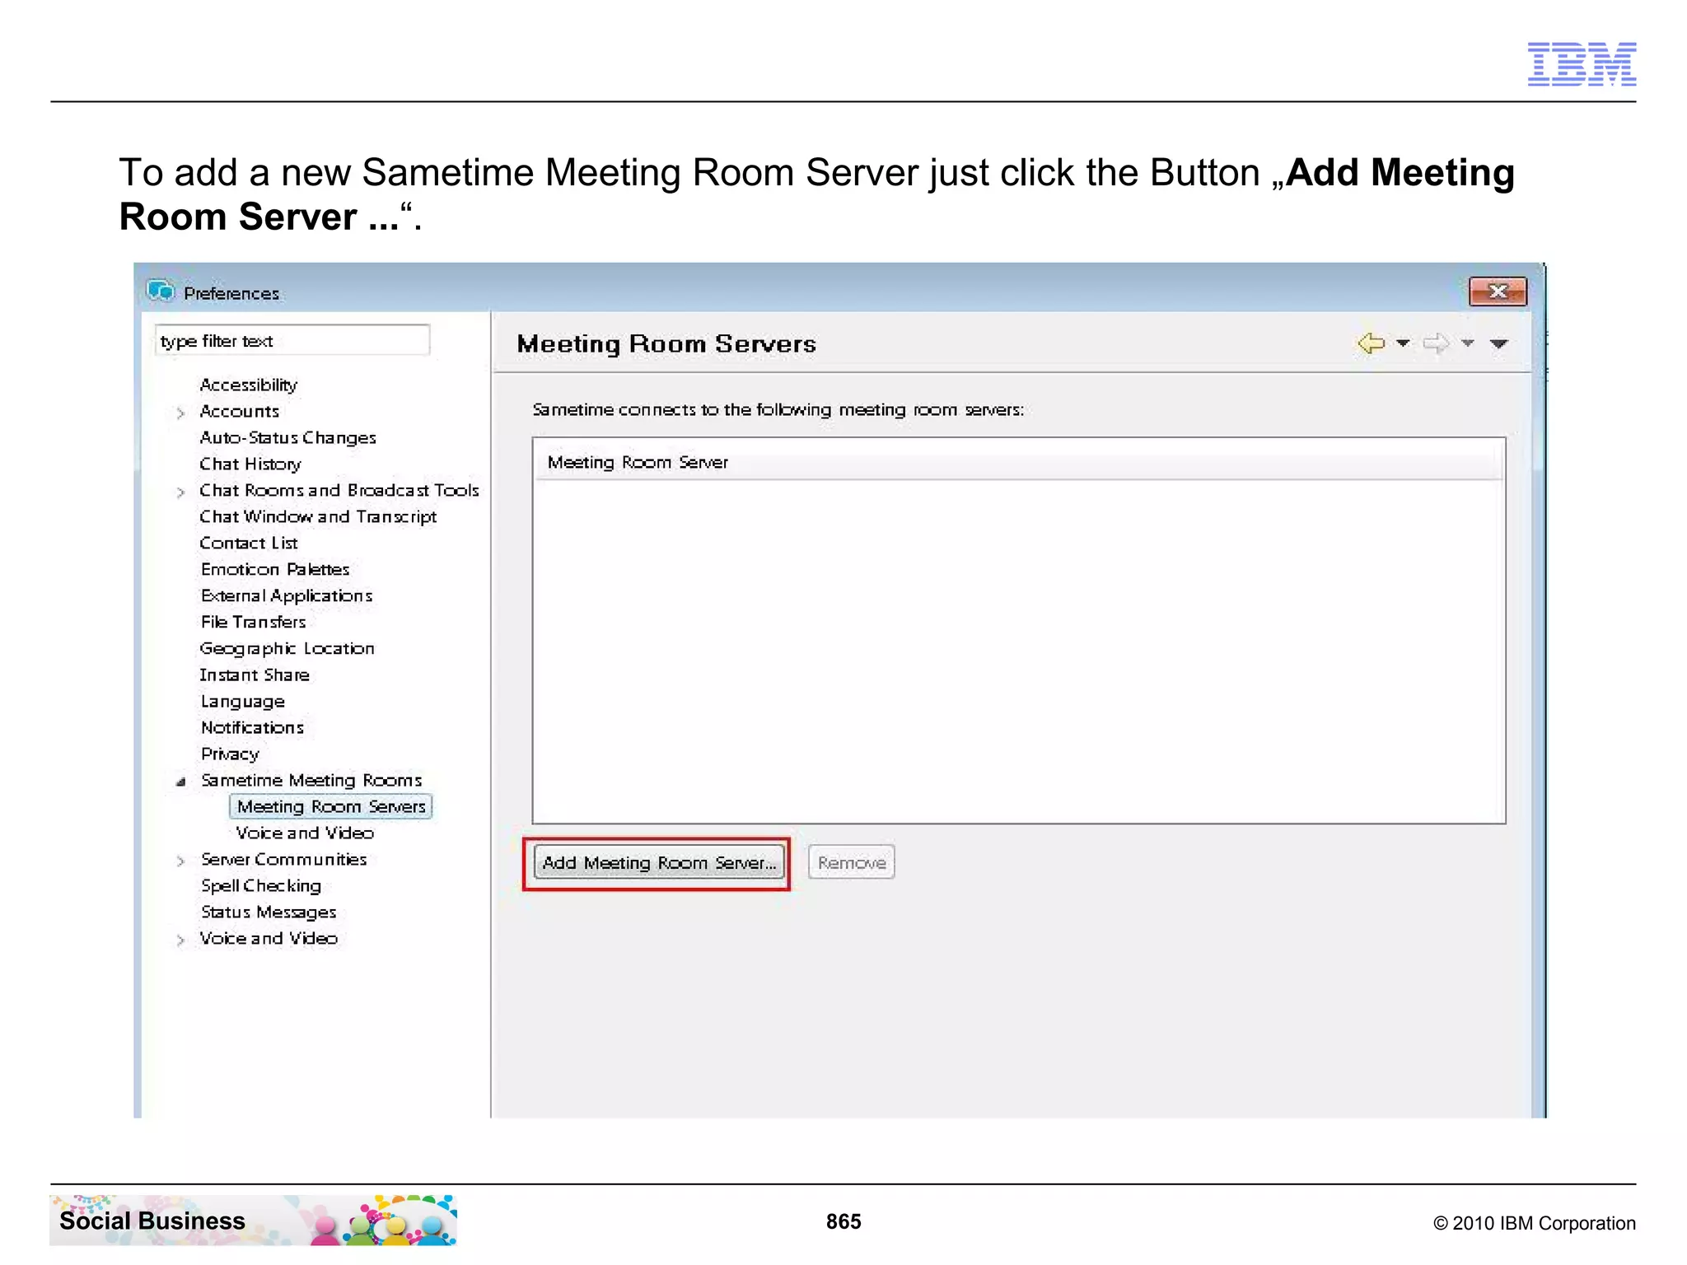Open the Back history dropdown arrow

coord(1403,343)
